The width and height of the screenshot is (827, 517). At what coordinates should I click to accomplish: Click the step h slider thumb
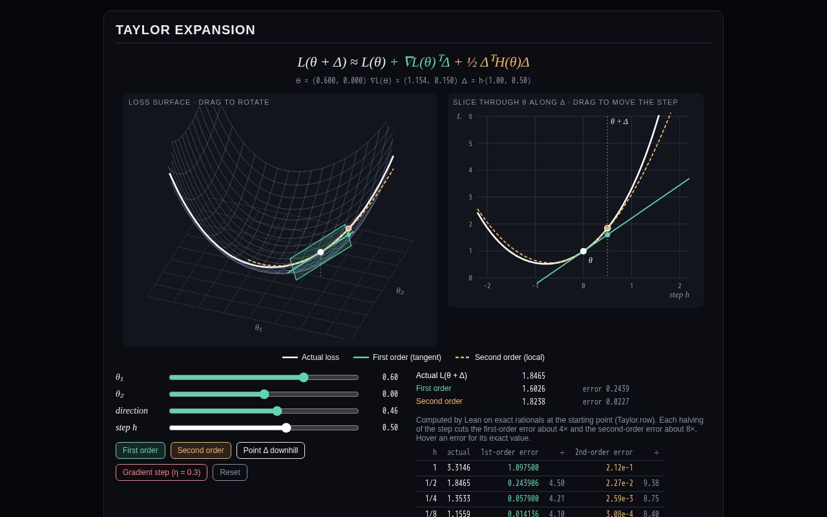click(x=286, y=428)
